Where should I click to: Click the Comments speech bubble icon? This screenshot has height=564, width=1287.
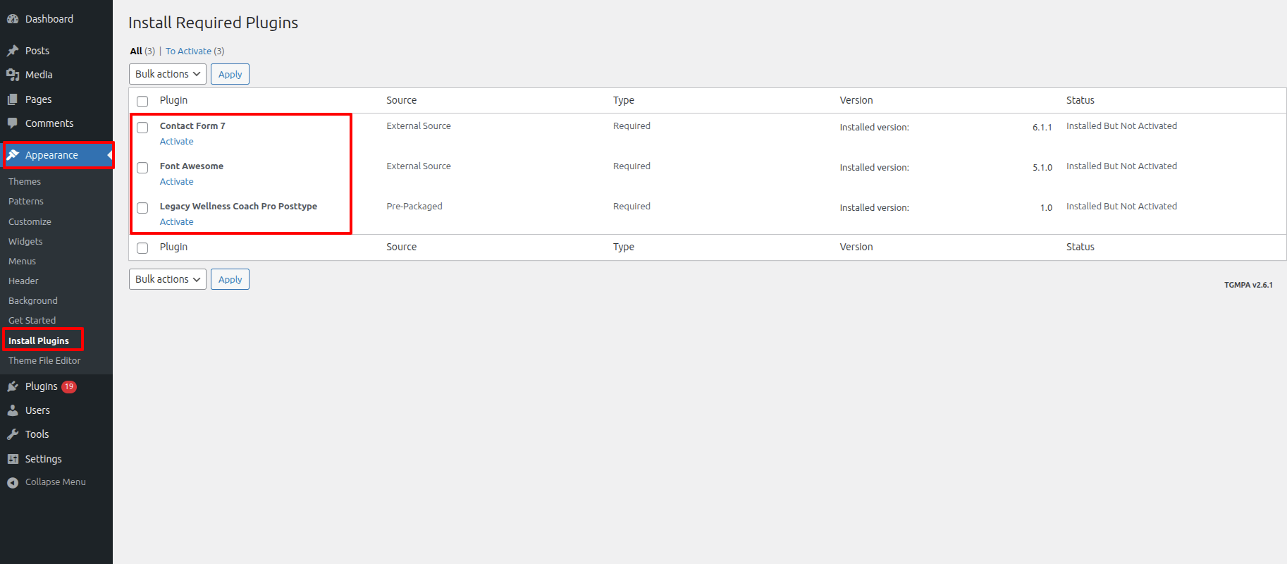point(13,123)
